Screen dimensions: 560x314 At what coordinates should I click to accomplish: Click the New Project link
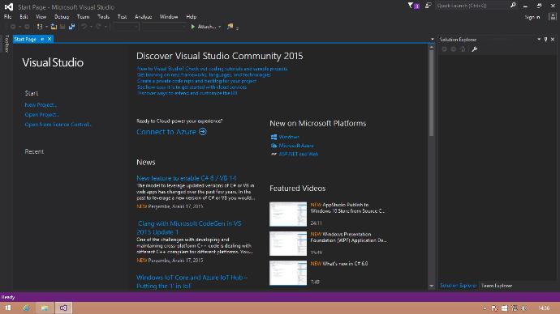point(41,104)
